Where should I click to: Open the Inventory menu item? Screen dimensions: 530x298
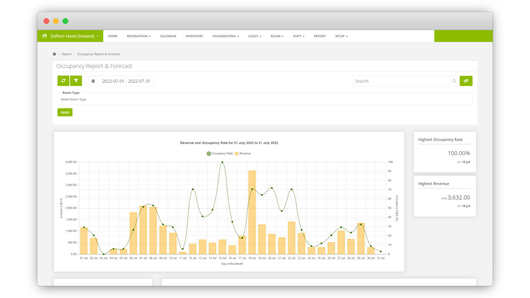(194, 36)
